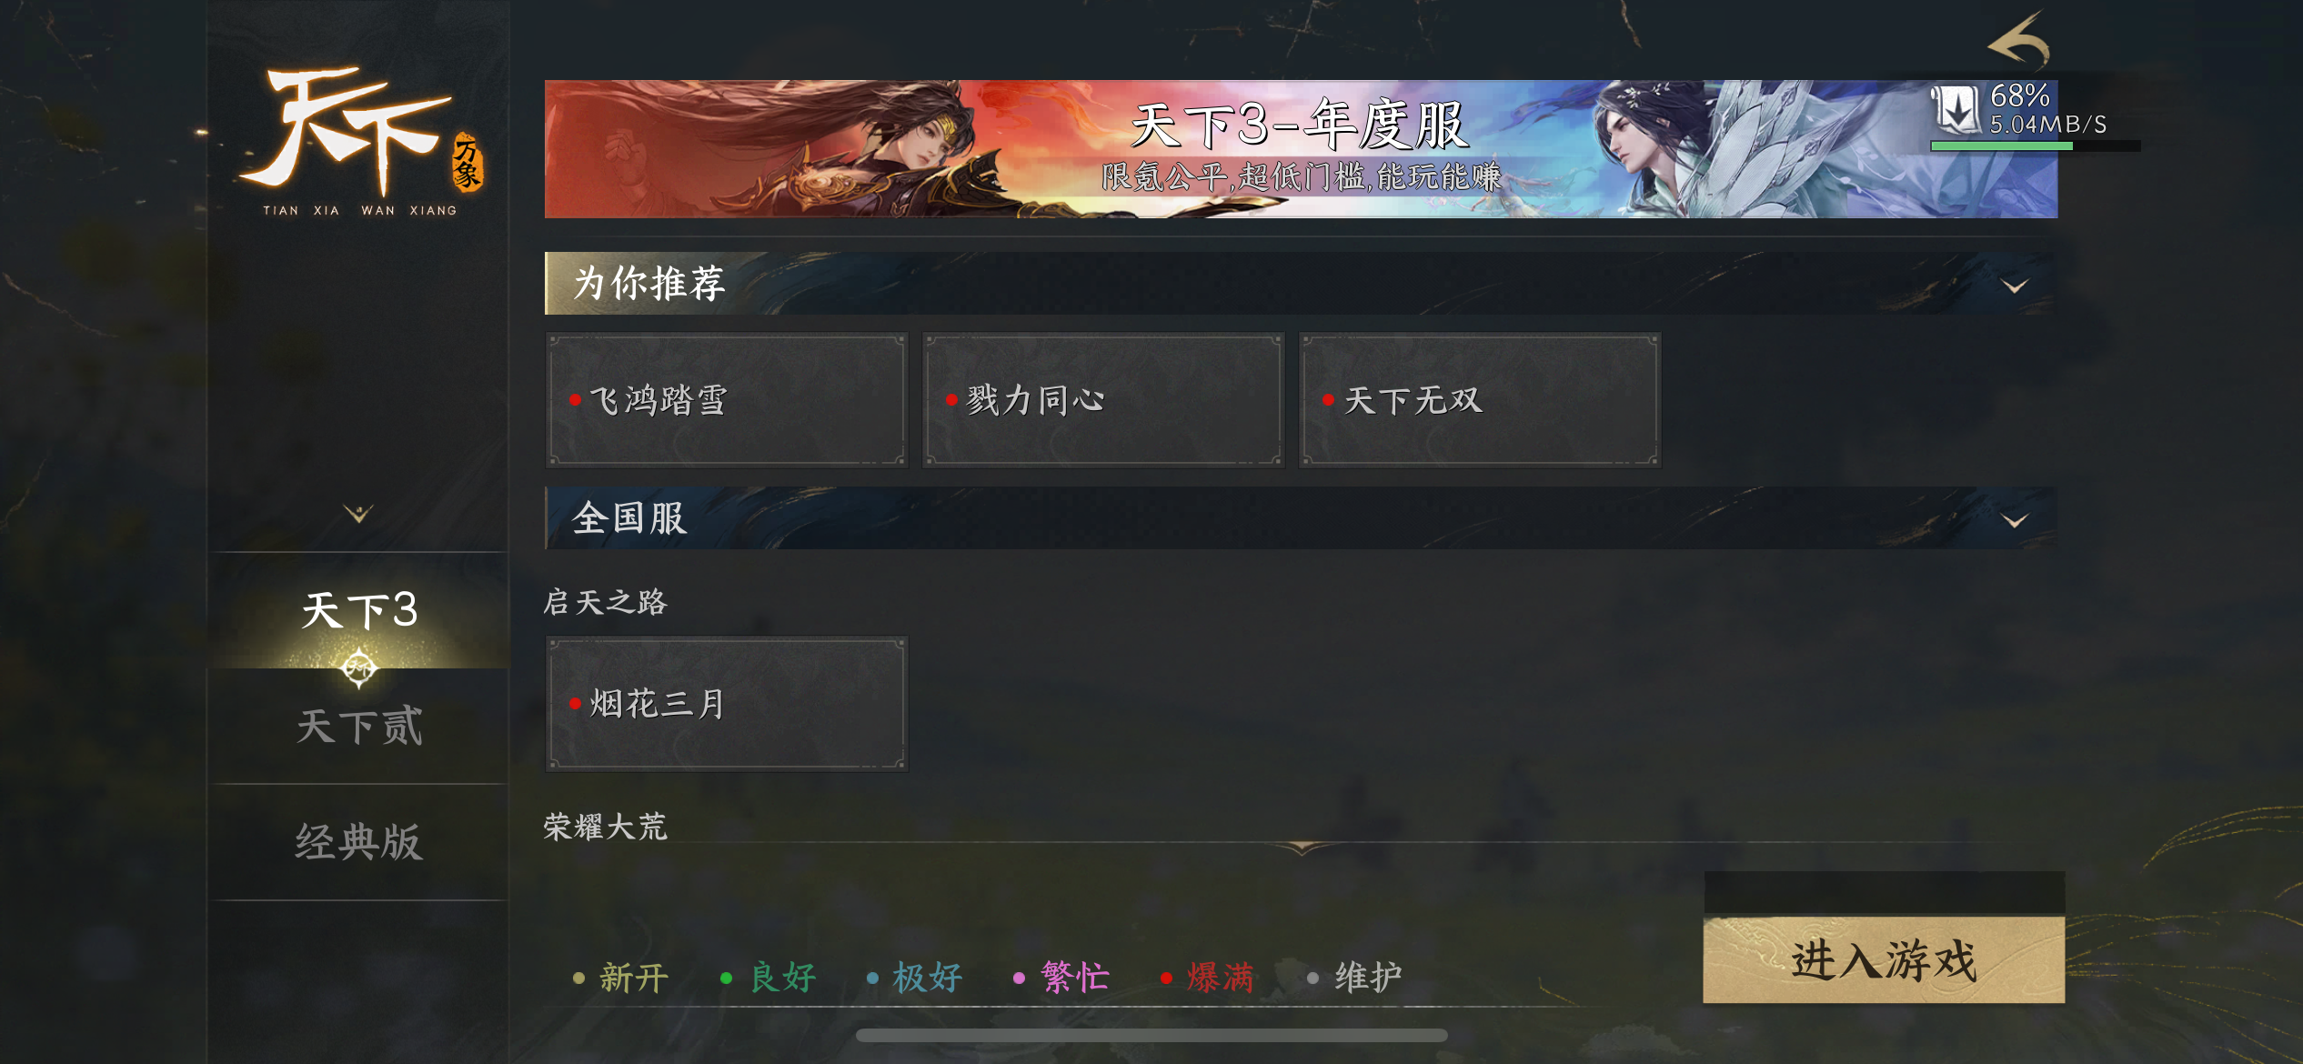Screen dimensions: 2303x1064
Task: Choose the 戮力同心 server
Action: (x=1103, y=400)
